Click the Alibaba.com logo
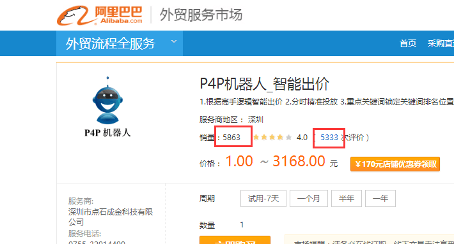This screenshot has width=454, height=244. (x=100, y=15)
